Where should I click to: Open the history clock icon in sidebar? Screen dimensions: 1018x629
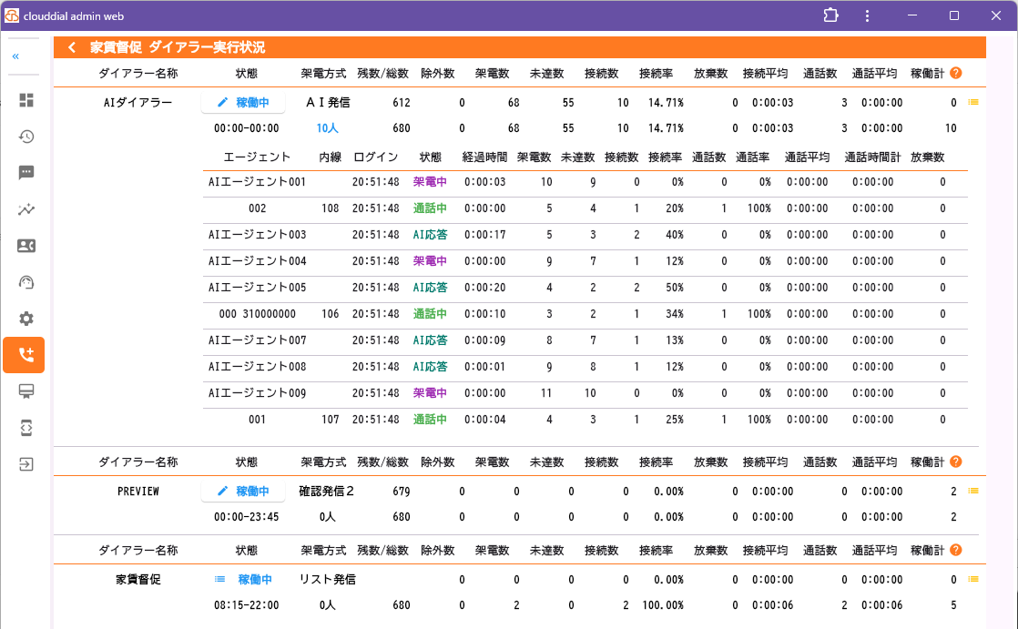coord(26,137)
